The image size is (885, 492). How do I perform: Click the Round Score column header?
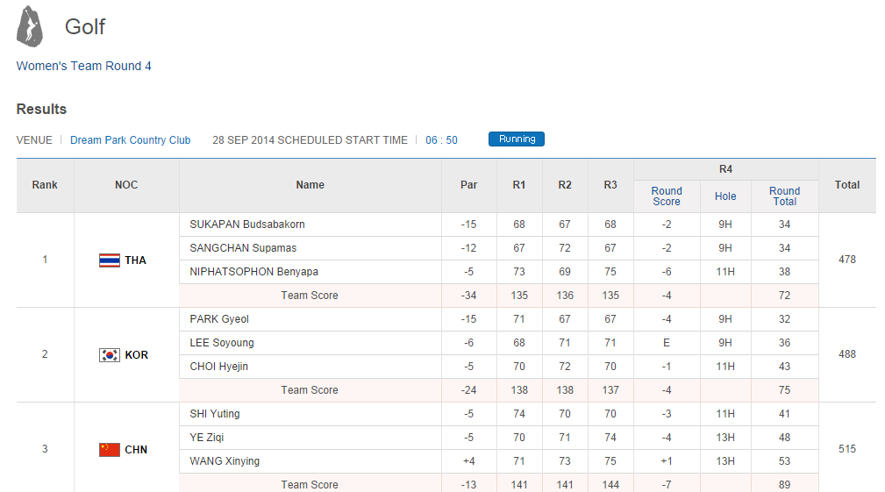point(667,196)
